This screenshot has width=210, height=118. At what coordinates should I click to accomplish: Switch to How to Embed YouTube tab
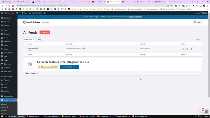[98, 2]
